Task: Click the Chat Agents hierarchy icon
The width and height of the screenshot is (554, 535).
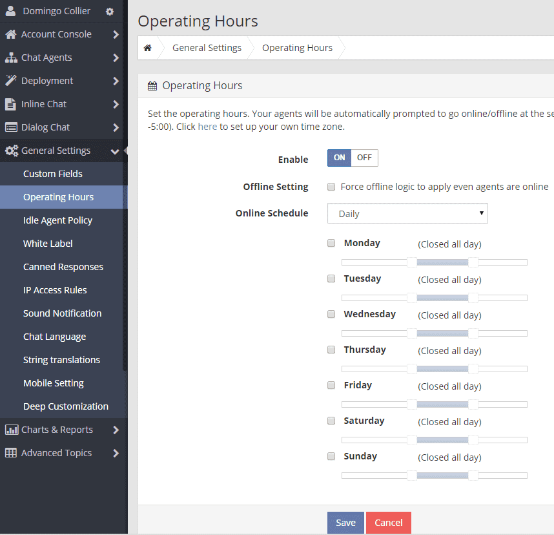Action: tap(11, 58)
